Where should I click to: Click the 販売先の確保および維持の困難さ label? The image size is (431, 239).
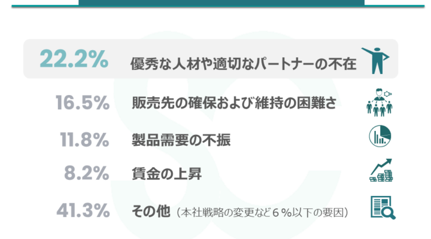tap(238, 103)
